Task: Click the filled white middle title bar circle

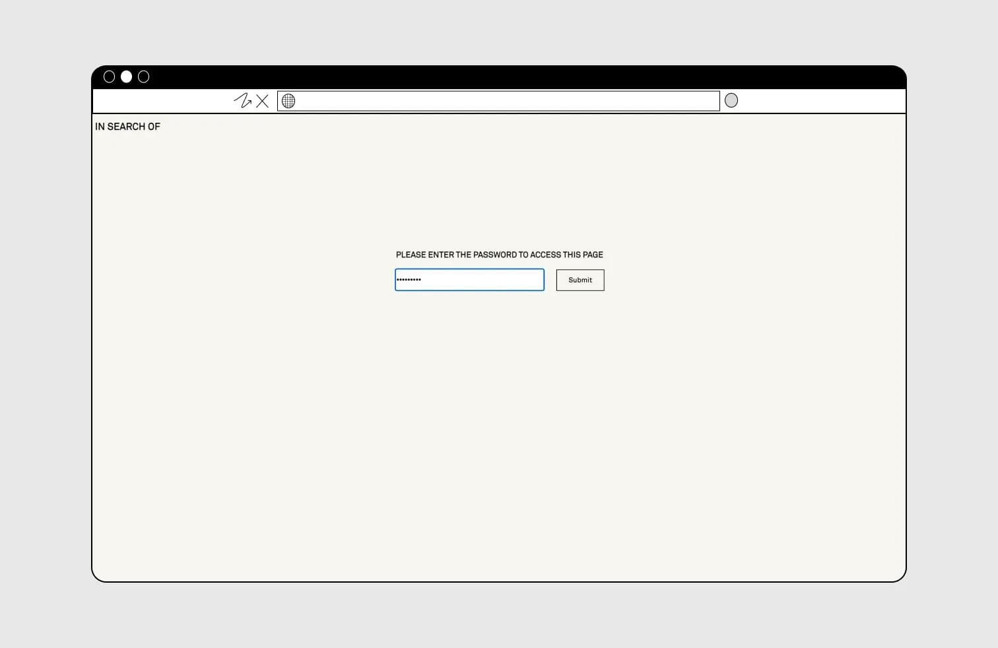Action: tap(126, 77)
